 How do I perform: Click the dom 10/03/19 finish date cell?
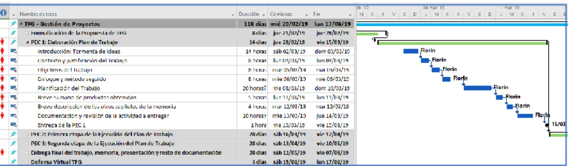333,88
